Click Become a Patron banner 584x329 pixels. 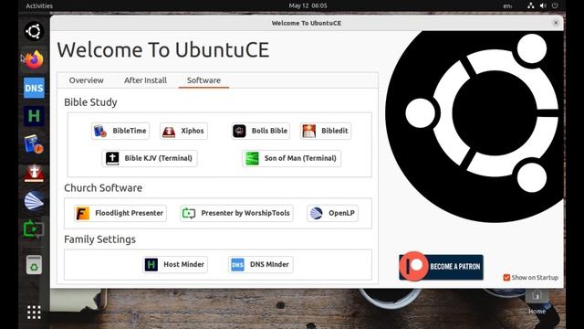441,267
